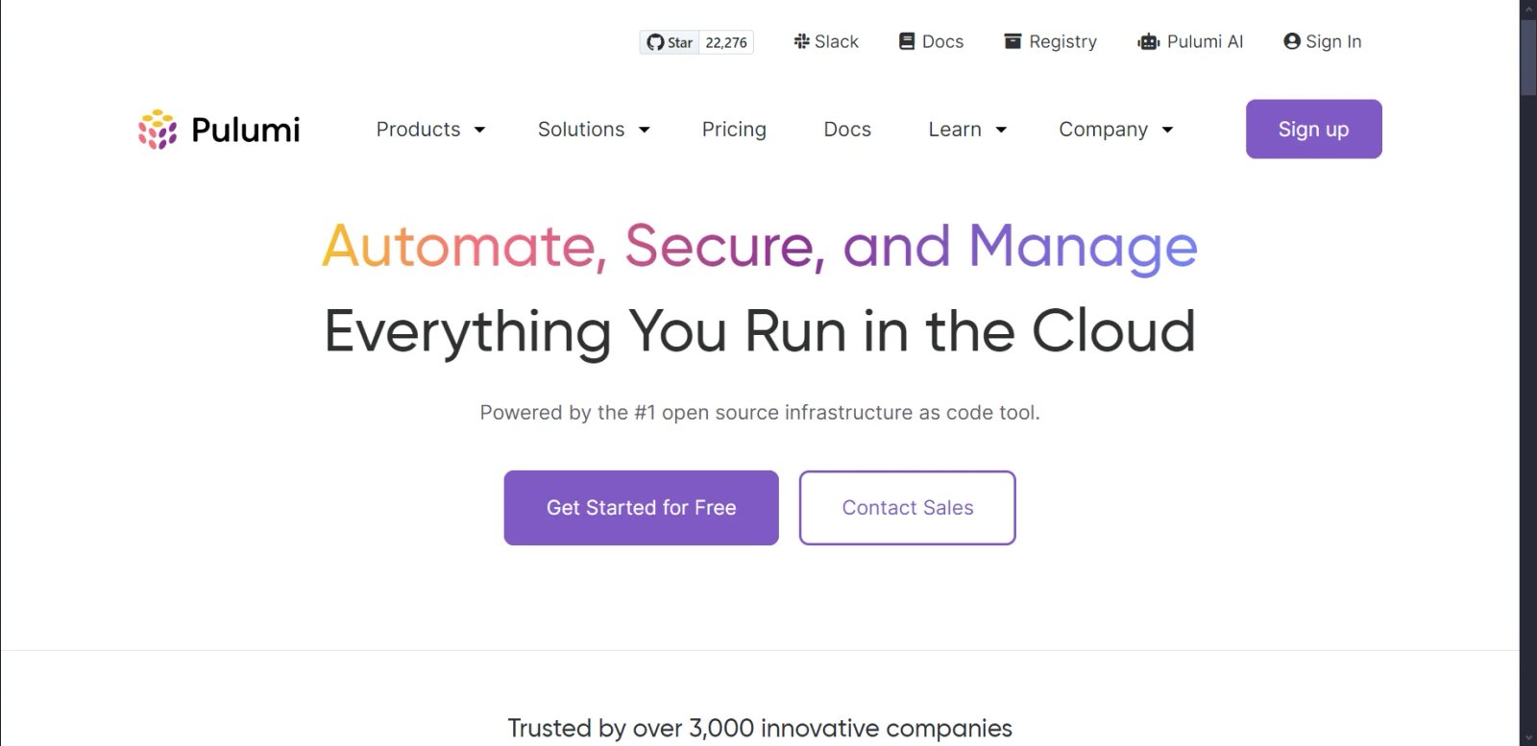Click the Pulumi AI robot icon
The image size is (1537, 746).
pyautogui.click(x=1149, y=41)
